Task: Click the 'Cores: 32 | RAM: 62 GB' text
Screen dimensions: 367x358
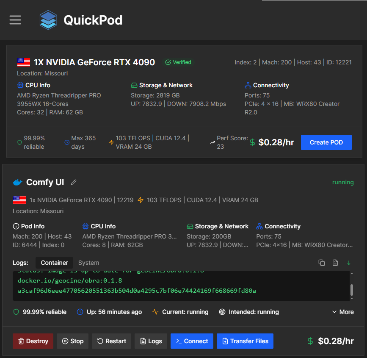Action: point(50,112)
